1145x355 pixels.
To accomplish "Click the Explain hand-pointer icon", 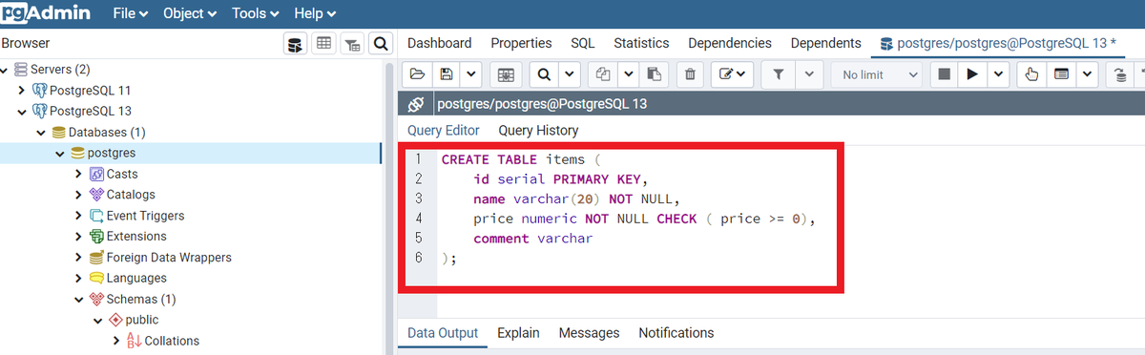I will [x=1031, y=74].
